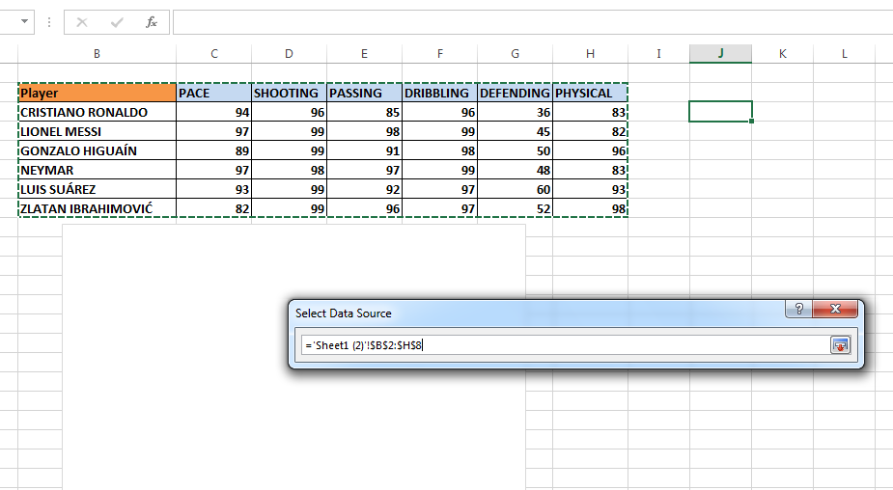Click Neymar's DEFENDING value 48
This screenshot has width=893, height=490.
point(515,170)
